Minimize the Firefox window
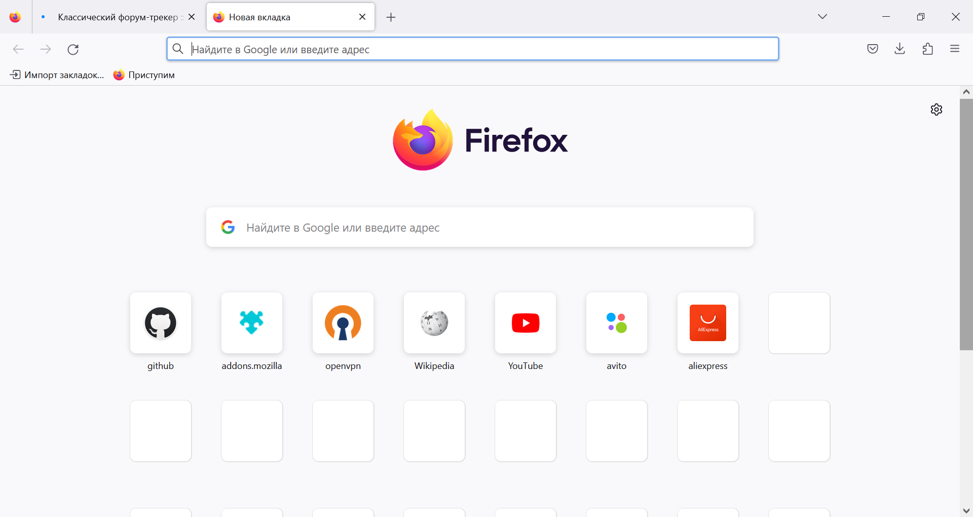 pyautogui.click(x=886, y=17)
